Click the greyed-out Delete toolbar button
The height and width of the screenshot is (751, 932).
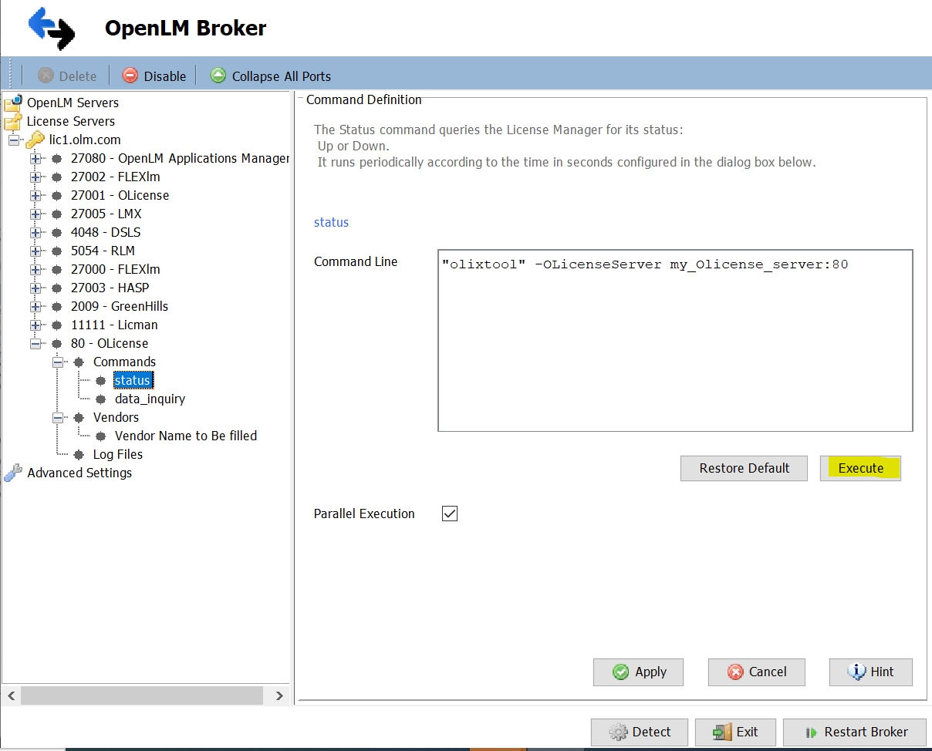[67, 76]
